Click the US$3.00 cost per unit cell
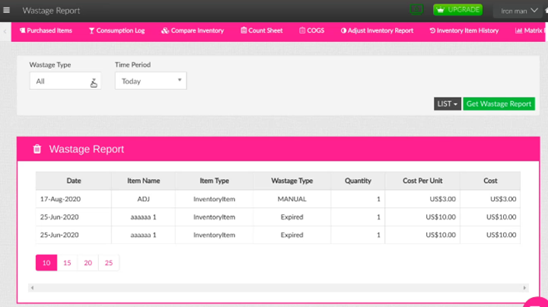Viewport: 548px width, 307px height. (422, 199)
